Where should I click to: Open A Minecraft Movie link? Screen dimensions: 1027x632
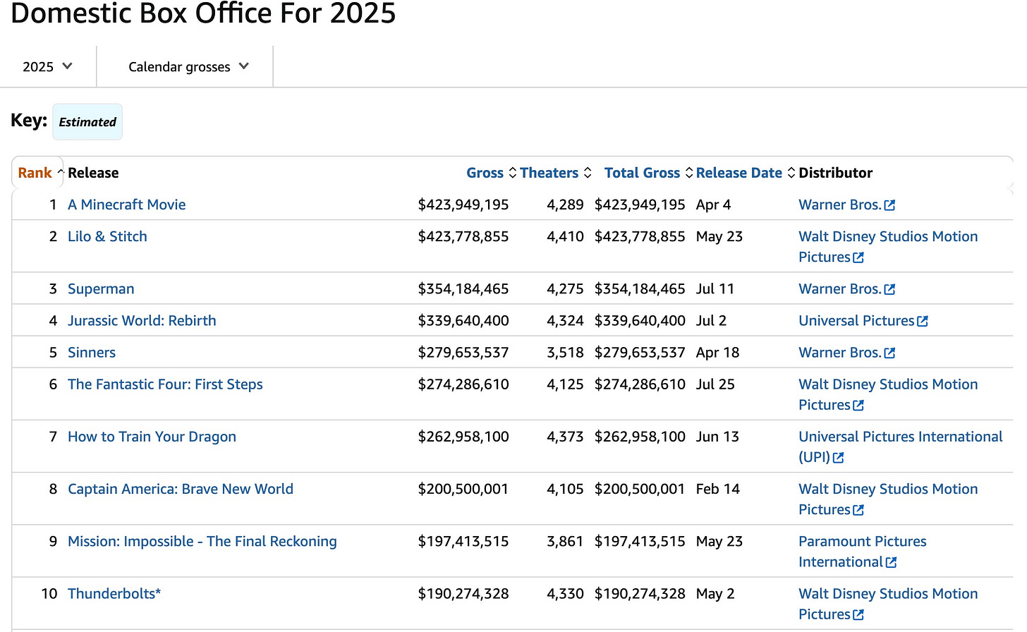pyautogui.click(x=127, y=205)
